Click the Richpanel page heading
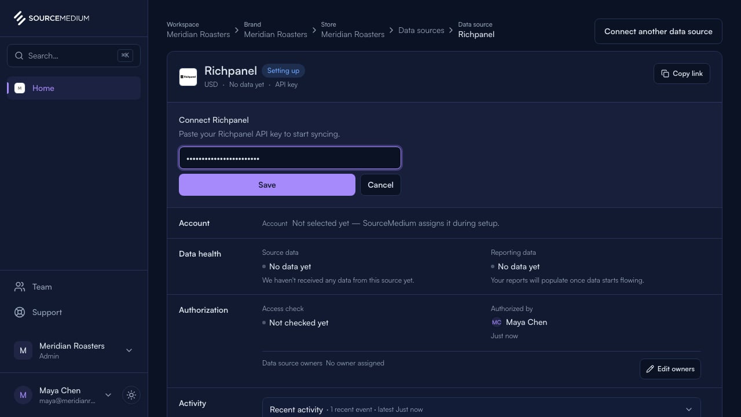Screen dimensions: 741x417 click(230, 71)
